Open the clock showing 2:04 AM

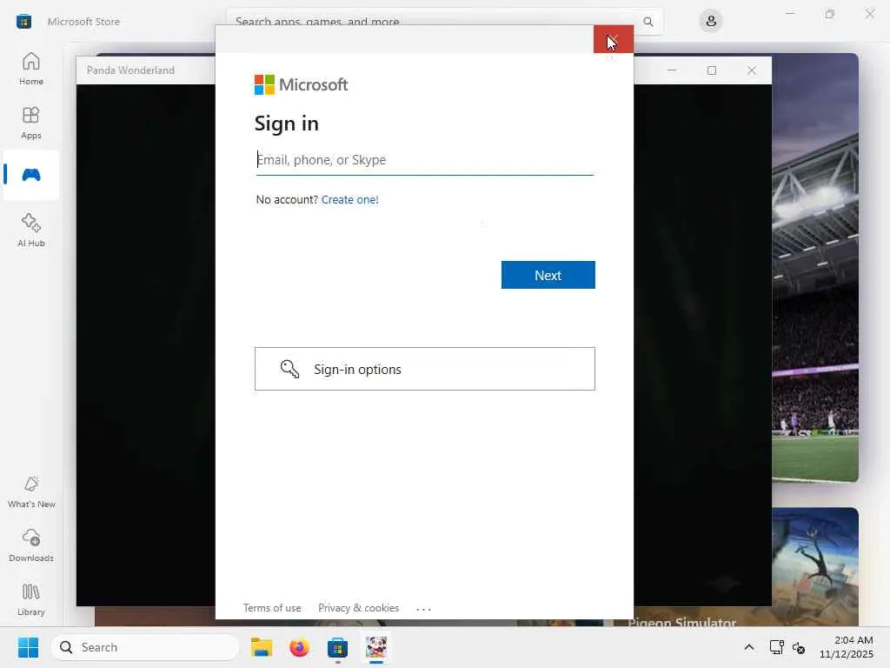846,647
